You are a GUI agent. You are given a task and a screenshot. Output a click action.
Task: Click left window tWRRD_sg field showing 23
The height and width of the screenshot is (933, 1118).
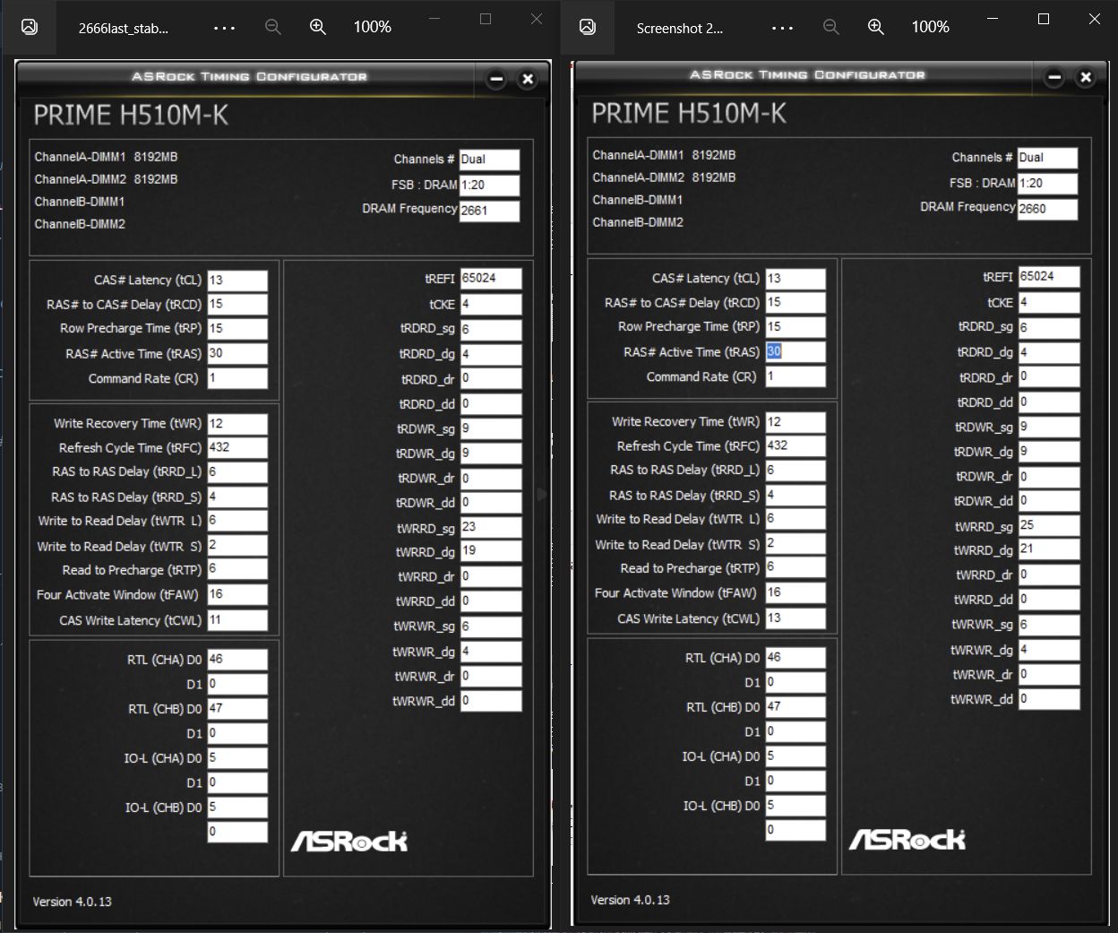coord(491,527)
